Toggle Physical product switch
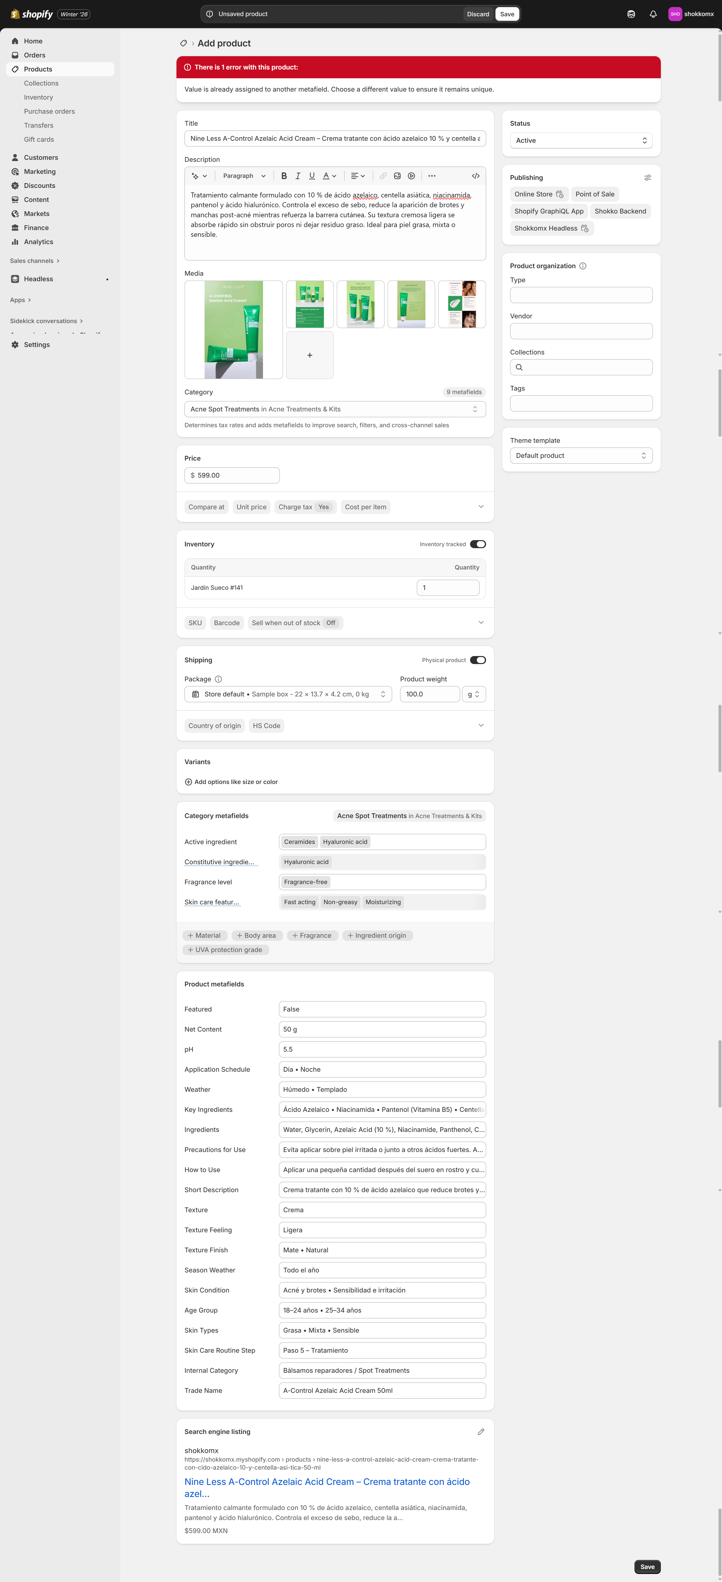This screenshot has width=722, height=1582. 478,660
